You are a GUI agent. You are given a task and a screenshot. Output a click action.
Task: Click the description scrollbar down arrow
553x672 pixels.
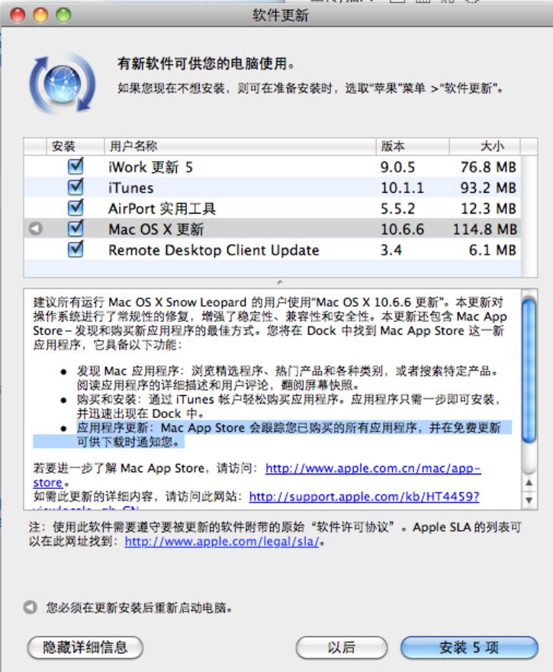(529, 500)
